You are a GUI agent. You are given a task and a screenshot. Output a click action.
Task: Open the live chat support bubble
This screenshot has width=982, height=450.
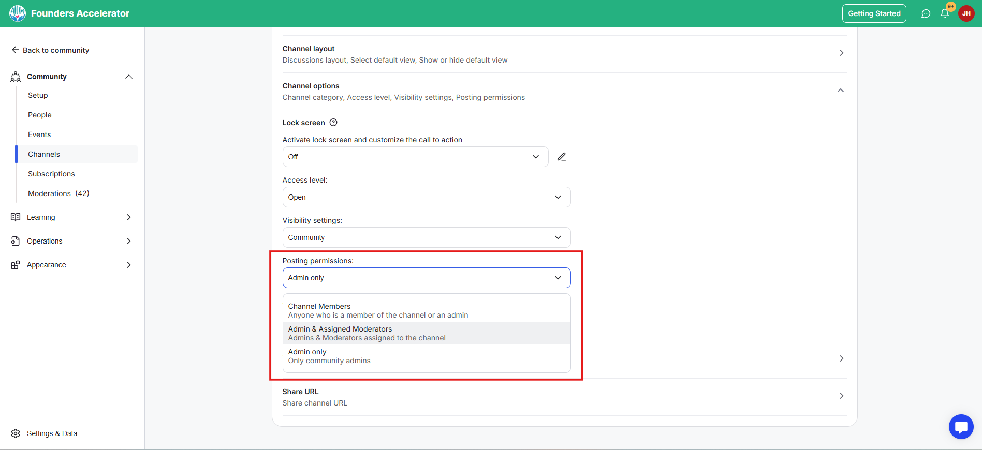[961, 427]
